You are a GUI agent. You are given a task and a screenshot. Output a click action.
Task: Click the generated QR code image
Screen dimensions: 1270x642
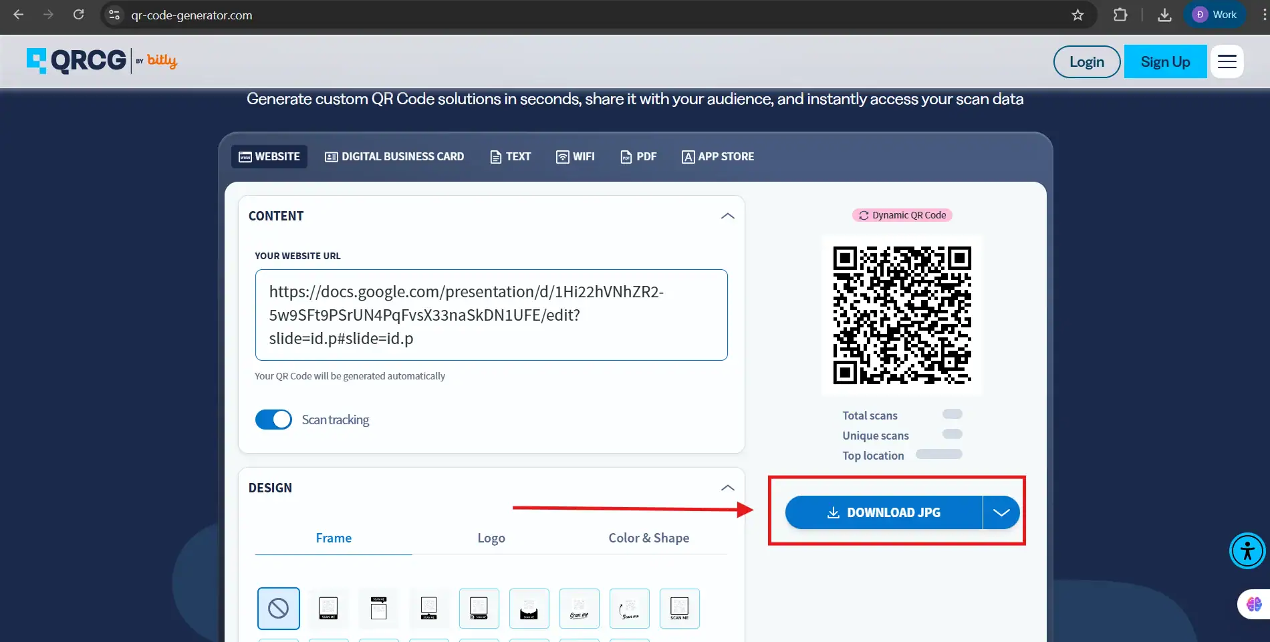902,315
